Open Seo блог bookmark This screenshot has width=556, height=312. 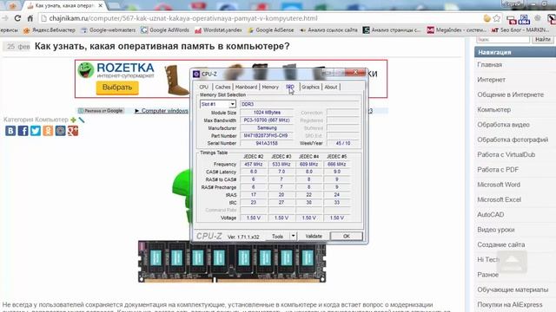pos(520,30)
